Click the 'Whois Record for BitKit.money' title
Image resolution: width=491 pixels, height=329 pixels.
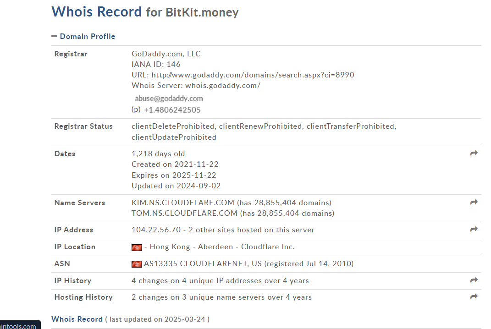[145, 12]
